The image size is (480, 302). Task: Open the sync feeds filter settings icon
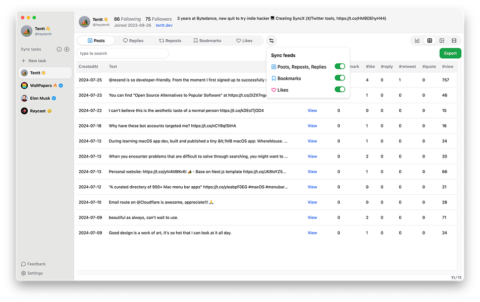(x=271, y=41)
